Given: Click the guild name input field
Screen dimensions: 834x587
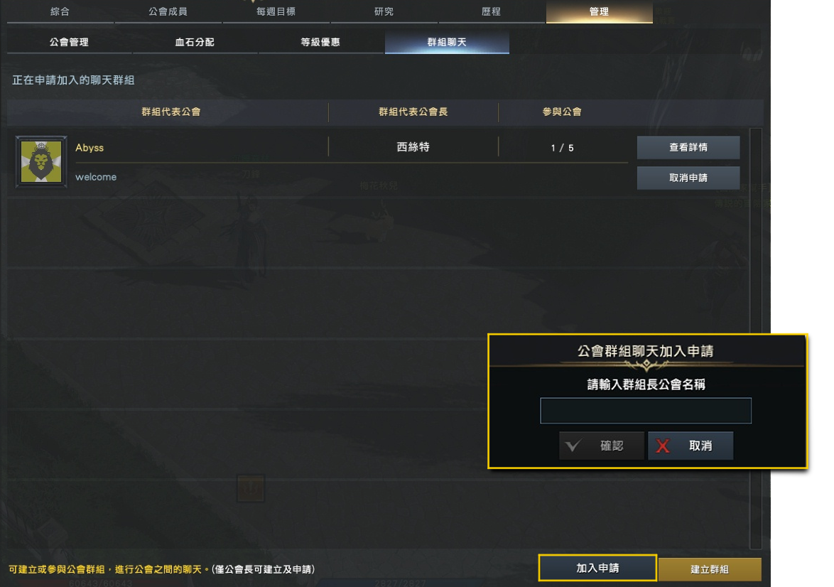Looking at the screenshot, I should (x=646, y=410).
